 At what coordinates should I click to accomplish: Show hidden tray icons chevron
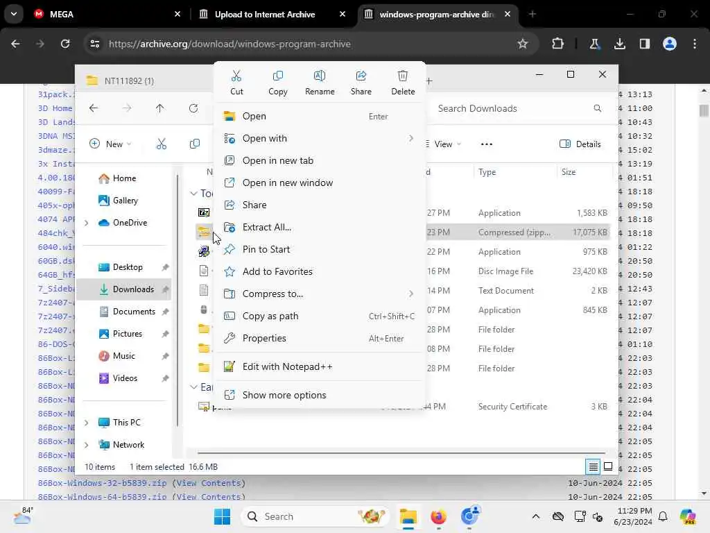tap(536, 516)
